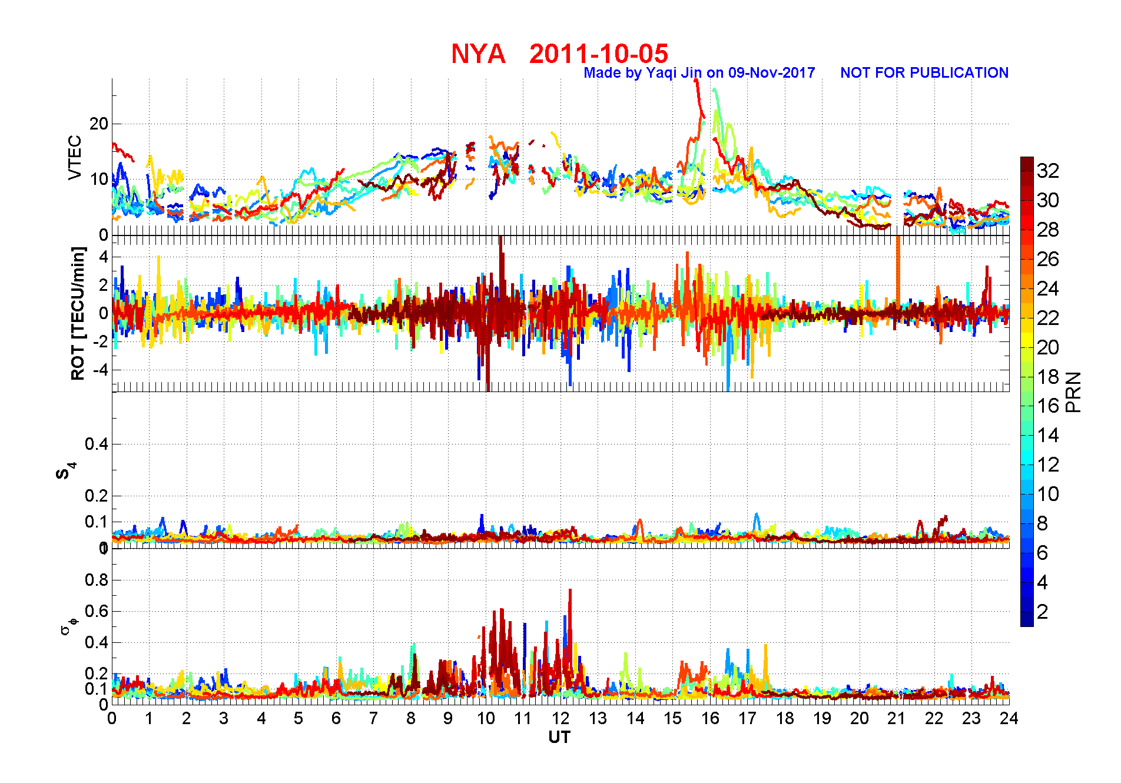The width and height of the screenshot is (1121, 783).
Task: Click the UT axis tick label 19
Action: tap(822, 718)
